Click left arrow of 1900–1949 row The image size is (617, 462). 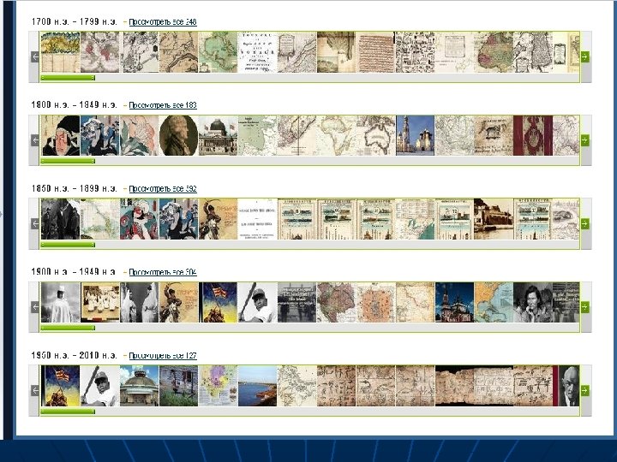pos(35,307)
